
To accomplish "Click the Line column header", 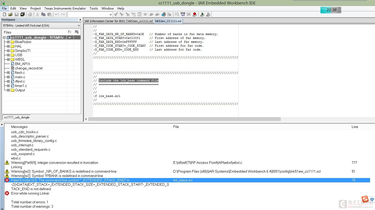I will [359, 127].
